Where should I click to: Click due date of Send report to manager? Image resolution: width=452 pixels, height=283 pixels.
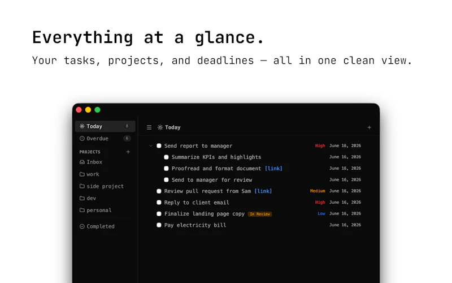point(345,145)
